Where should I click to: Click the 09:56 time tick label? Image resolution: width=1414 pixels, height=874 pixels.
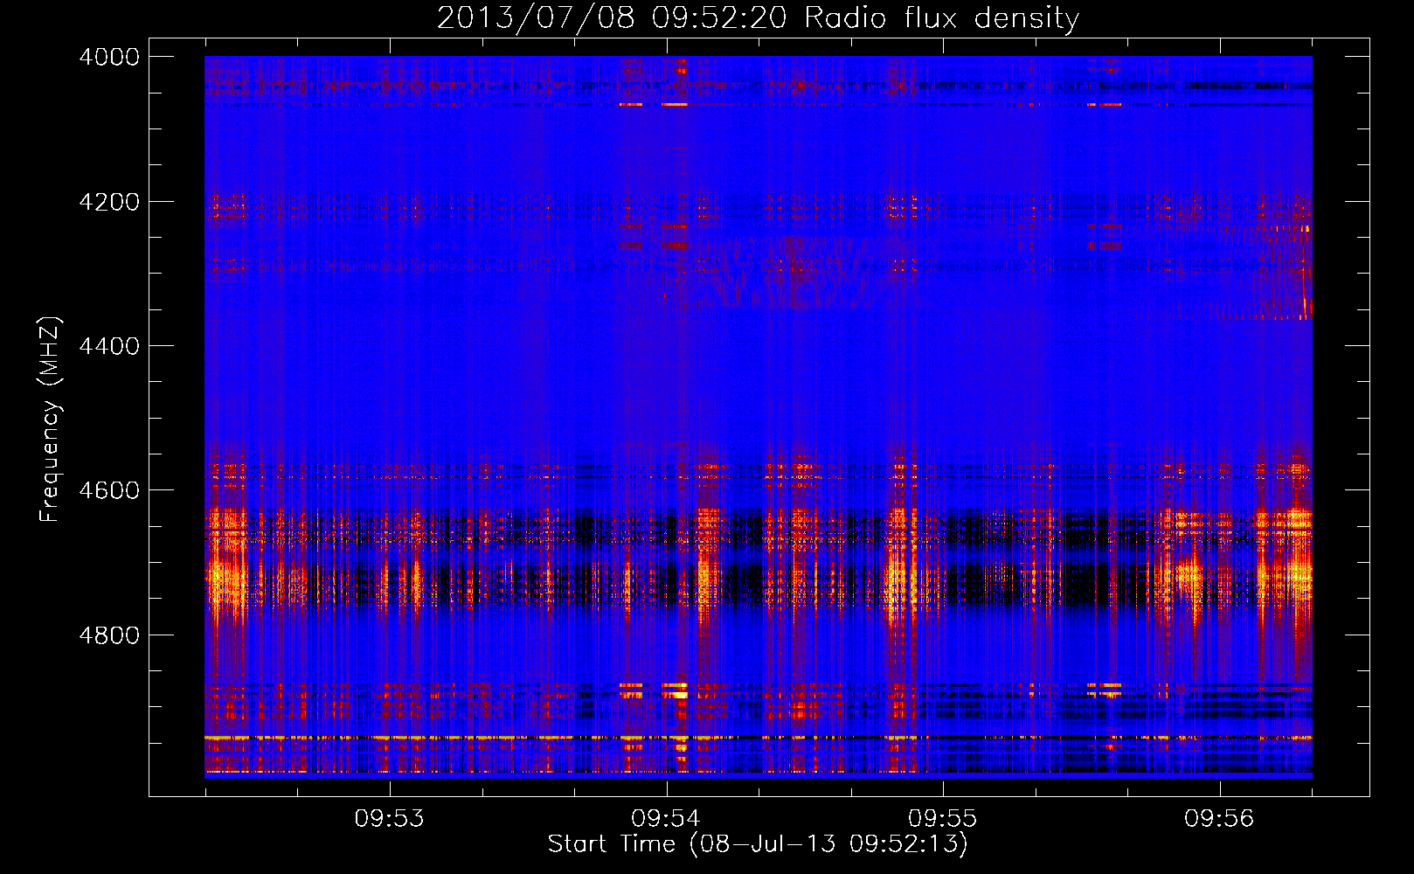click(x=1219, y=819)
